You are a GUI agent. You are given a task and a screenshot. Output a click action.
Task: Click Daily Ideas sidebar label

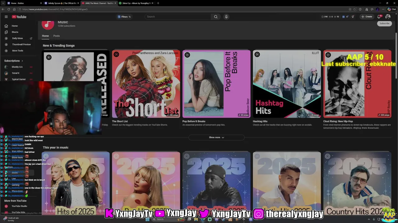(17, 38)
